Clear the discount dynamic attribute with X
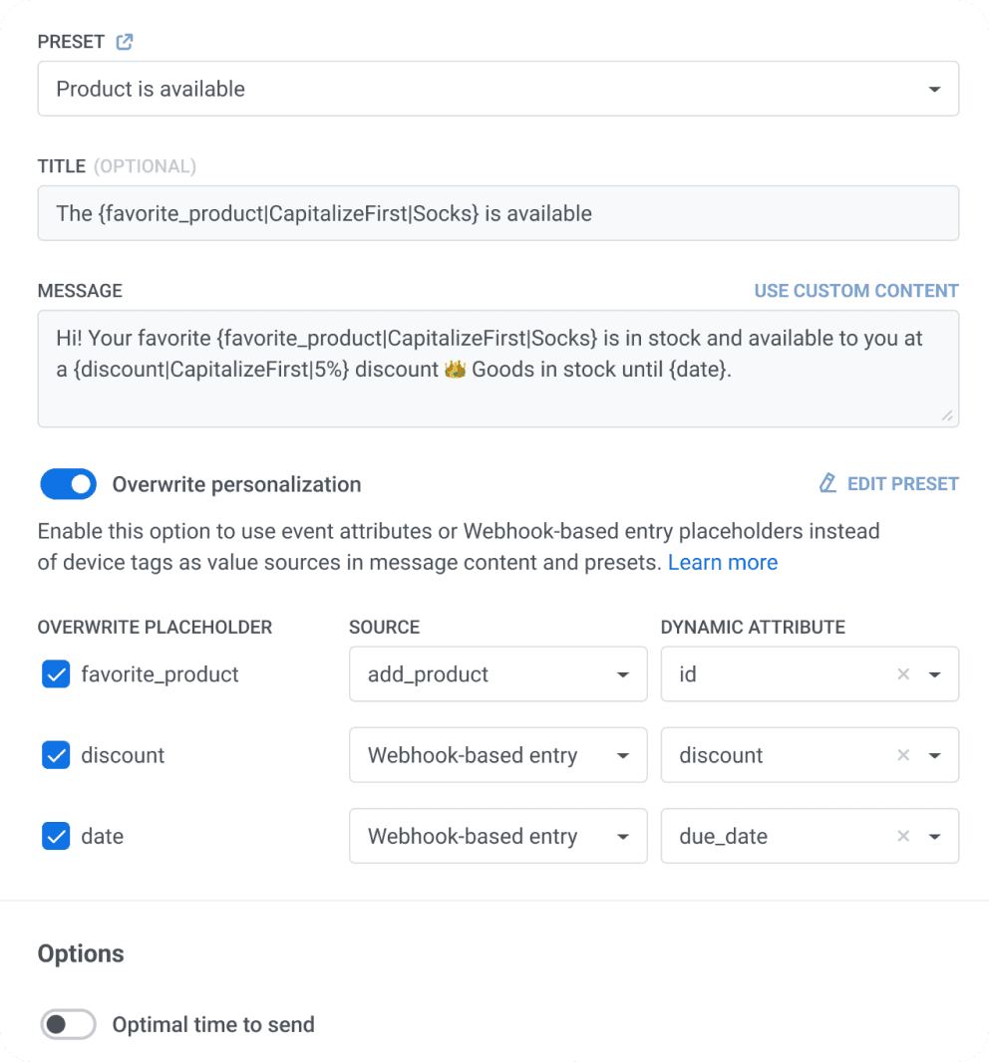 click(x=903, y=755)
